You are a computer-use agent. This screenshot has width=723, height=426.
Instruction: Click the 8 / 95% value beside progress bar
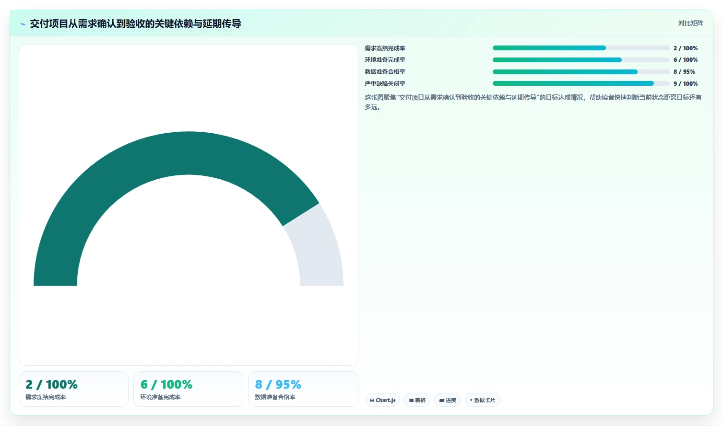tap(684, 72)
